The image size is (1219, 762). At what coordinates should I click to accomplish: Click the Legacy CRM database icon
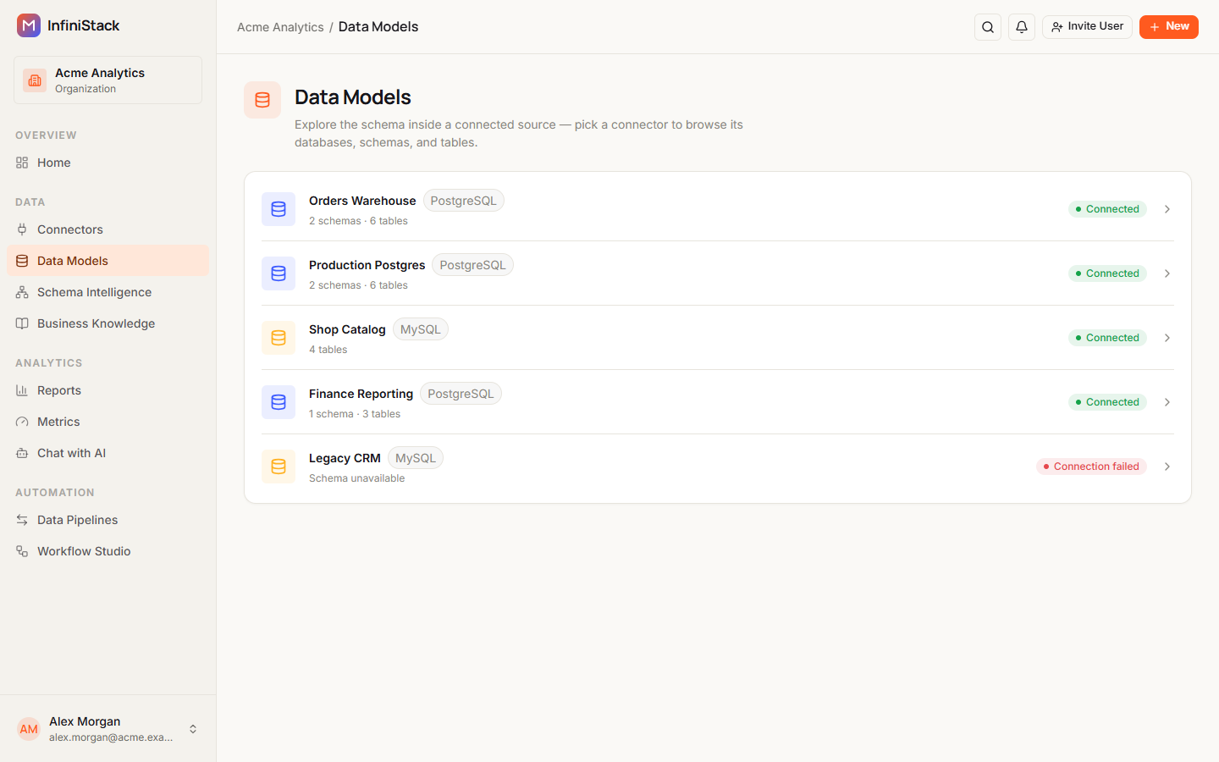click(x=279, y=467)
